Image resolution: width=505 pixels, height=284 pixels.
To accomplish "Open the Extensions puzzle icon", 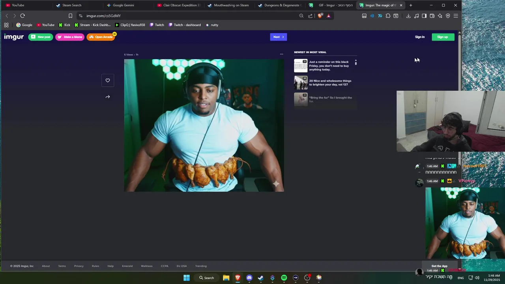I will 388,16.
